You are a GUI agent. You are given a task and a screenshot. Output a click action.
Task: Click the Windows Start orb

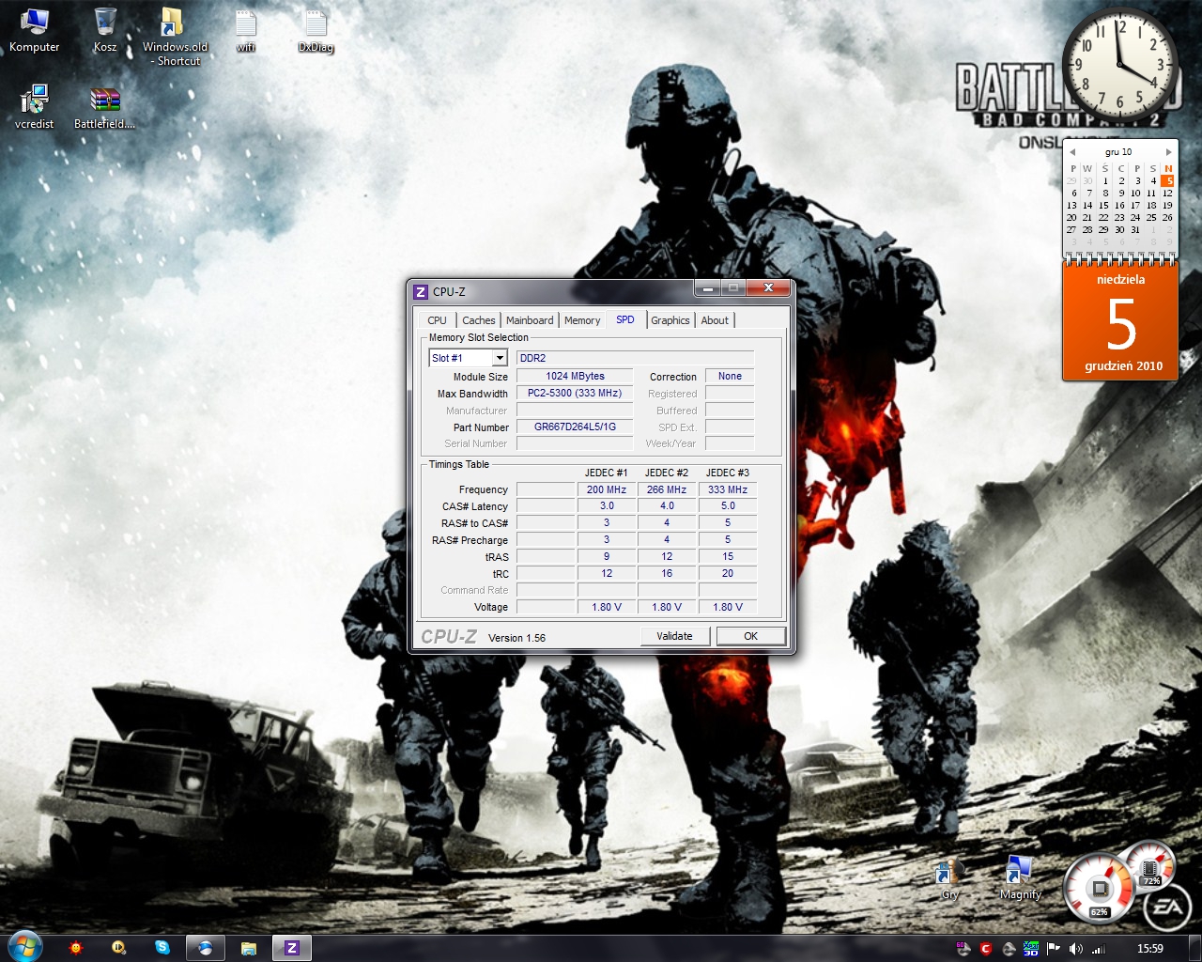point(24,946)
